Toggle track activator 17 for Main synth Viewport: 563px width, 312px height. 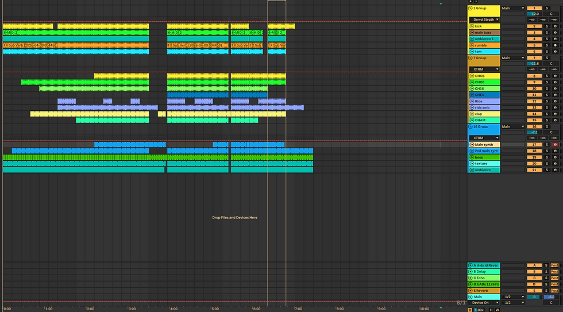coord(534,145)
